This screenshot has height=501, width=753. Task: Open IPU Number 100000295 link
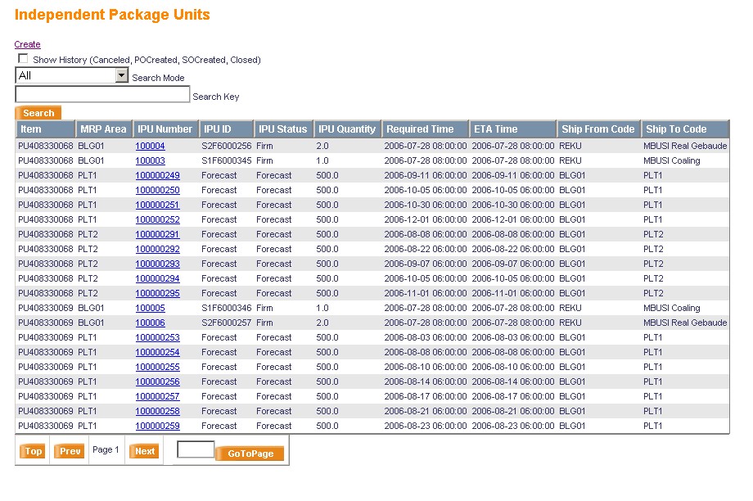point(157,294)
